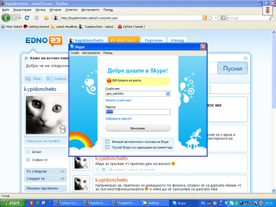276x207 pixels.
Task: Open the Редактиране menu
Action: tap(22, 10)
